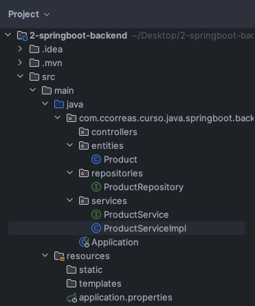Click the .idea folder icon

[x=34, y=49]
